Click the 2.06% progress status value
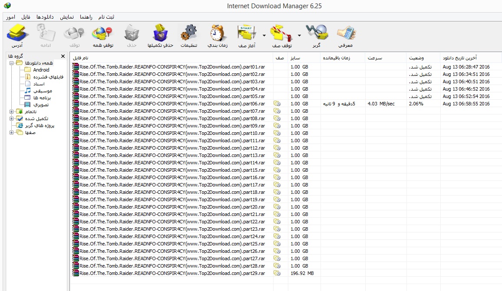The width and height of the screenshot is (502, 291). point(416,104)
